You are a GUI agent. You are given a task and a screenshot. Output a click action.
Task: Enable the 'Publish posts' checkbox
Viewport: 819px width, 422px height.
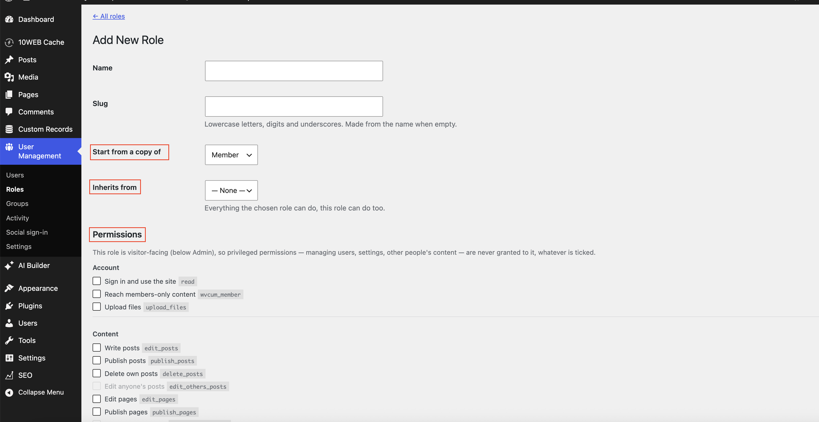coord(97,360)
